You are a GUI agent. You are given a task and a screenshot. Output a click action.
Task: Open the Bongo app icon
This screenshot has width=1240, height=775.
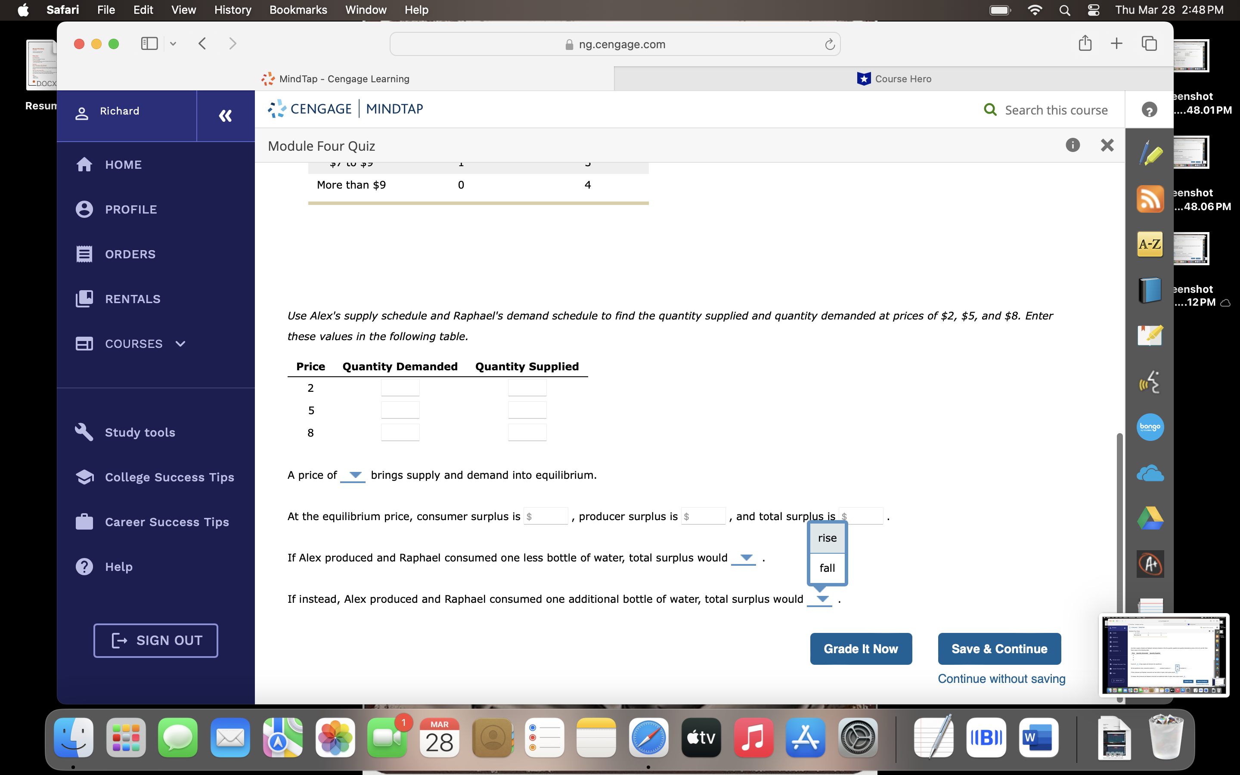pos(1150,427)
